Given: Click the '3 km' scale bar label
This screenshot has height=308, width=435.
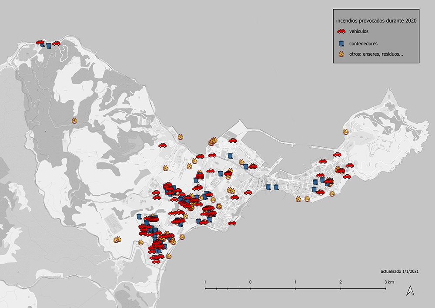Looking at the screenshot, I should (389, 282).
